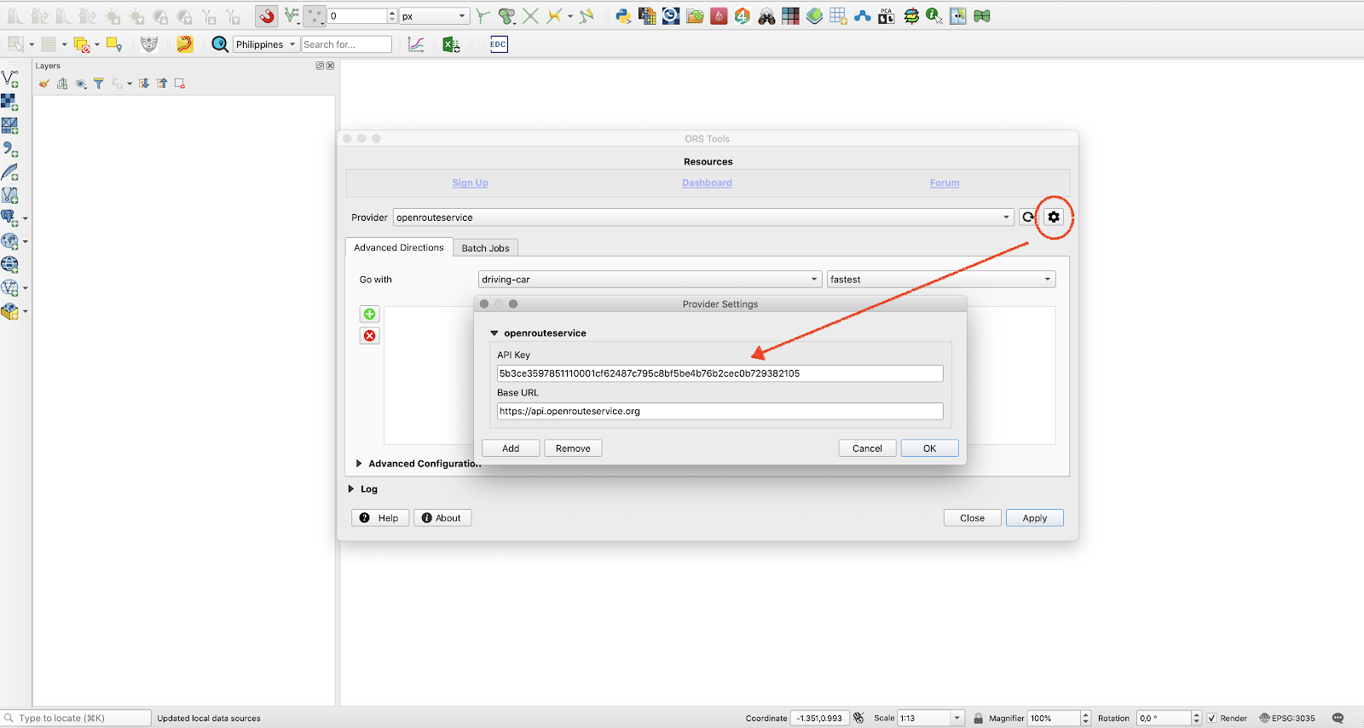Click the Excel spreadsheet plugin icon
The height and width of the screenshot is (728, 1364).
[x=451, y=44]
